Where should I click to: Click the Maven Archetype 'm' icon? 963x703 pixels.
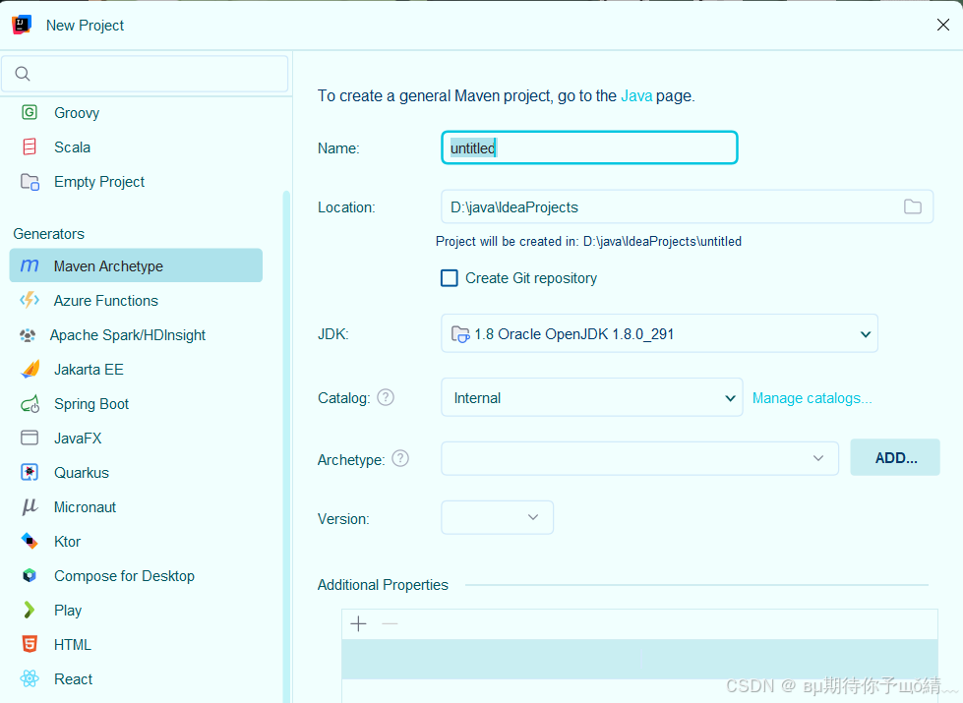point(30,265)
